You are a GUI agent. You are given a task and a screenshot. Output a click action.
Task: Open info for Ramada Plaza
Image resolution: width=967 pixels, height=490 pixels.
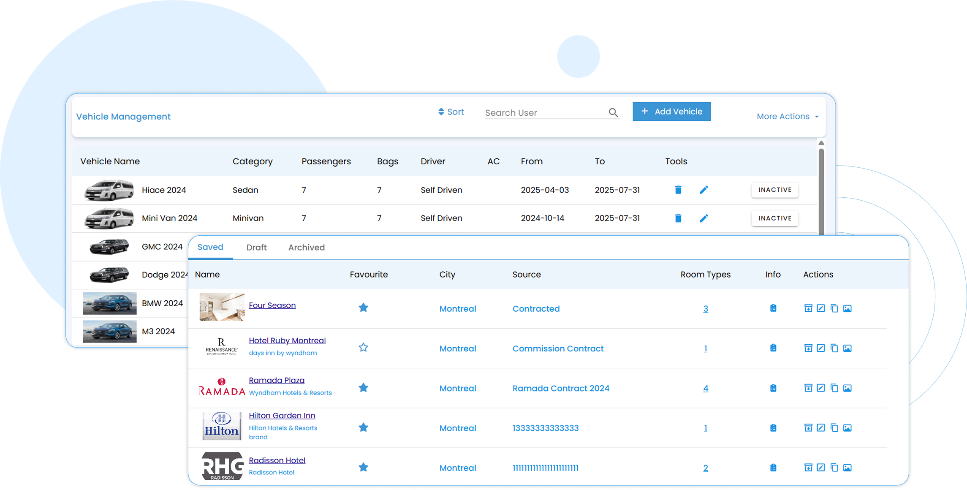pyautogui.click(x=773, y=388)
